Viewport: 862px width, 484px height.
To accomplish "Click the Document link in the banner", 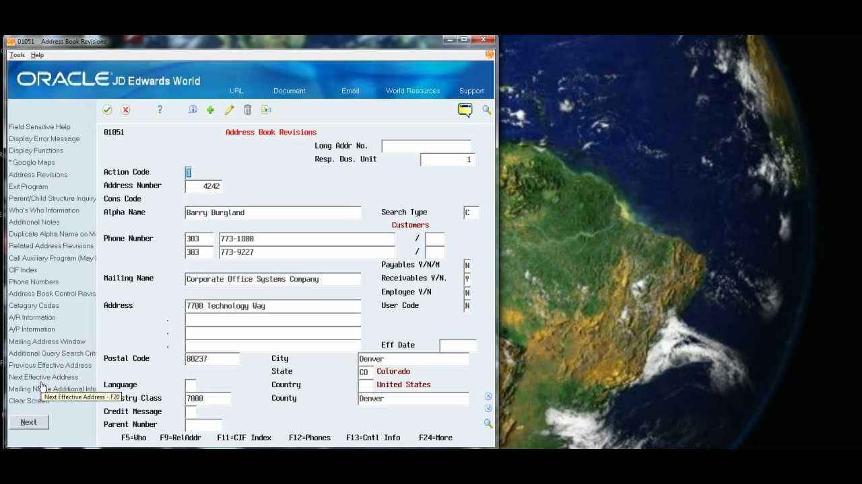I will pos(289,91).
